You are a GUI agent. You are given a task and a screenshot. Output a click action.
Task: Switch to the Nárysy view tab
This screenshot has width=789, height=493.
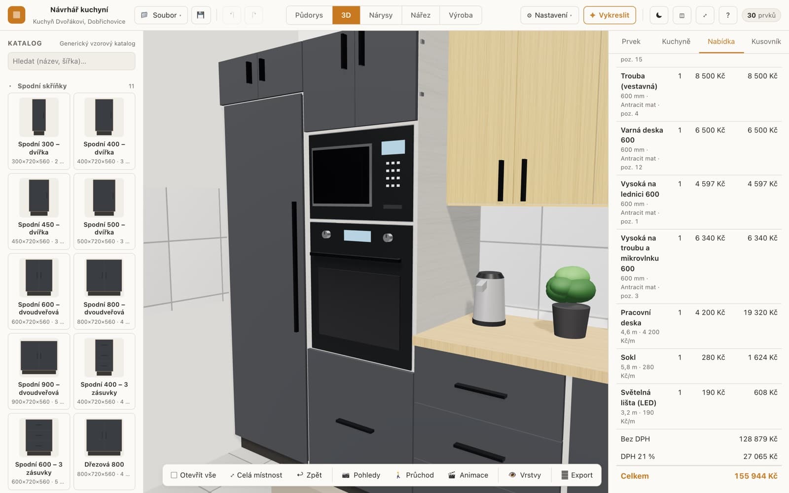click(x=381, y=15)
